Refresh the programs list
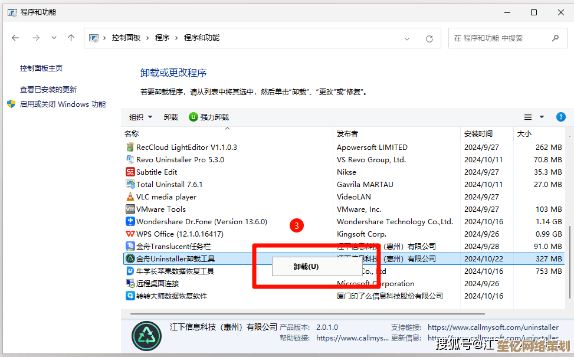Image resolution: width=574 pixels, height=357 pixels. [x=429, y=38]
